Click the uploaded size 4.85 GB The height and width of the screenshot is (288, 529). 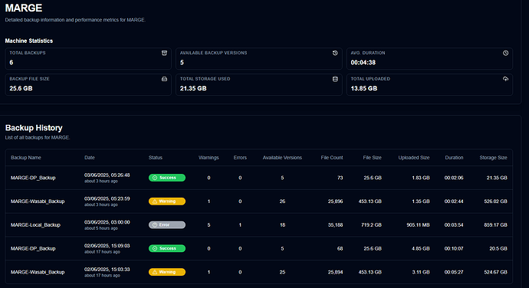421,248
